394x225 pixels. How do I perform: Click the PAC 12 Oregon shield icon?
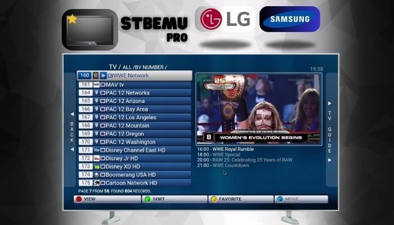[96, 134]
